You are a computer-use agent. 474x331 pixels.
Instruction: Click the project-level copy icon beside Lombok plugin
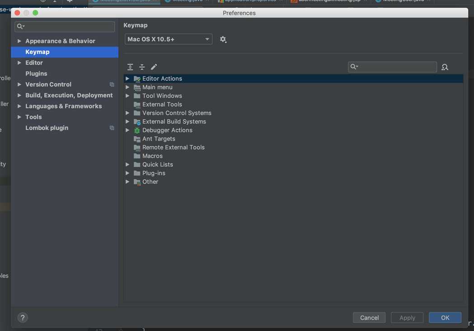coord(112,128)
